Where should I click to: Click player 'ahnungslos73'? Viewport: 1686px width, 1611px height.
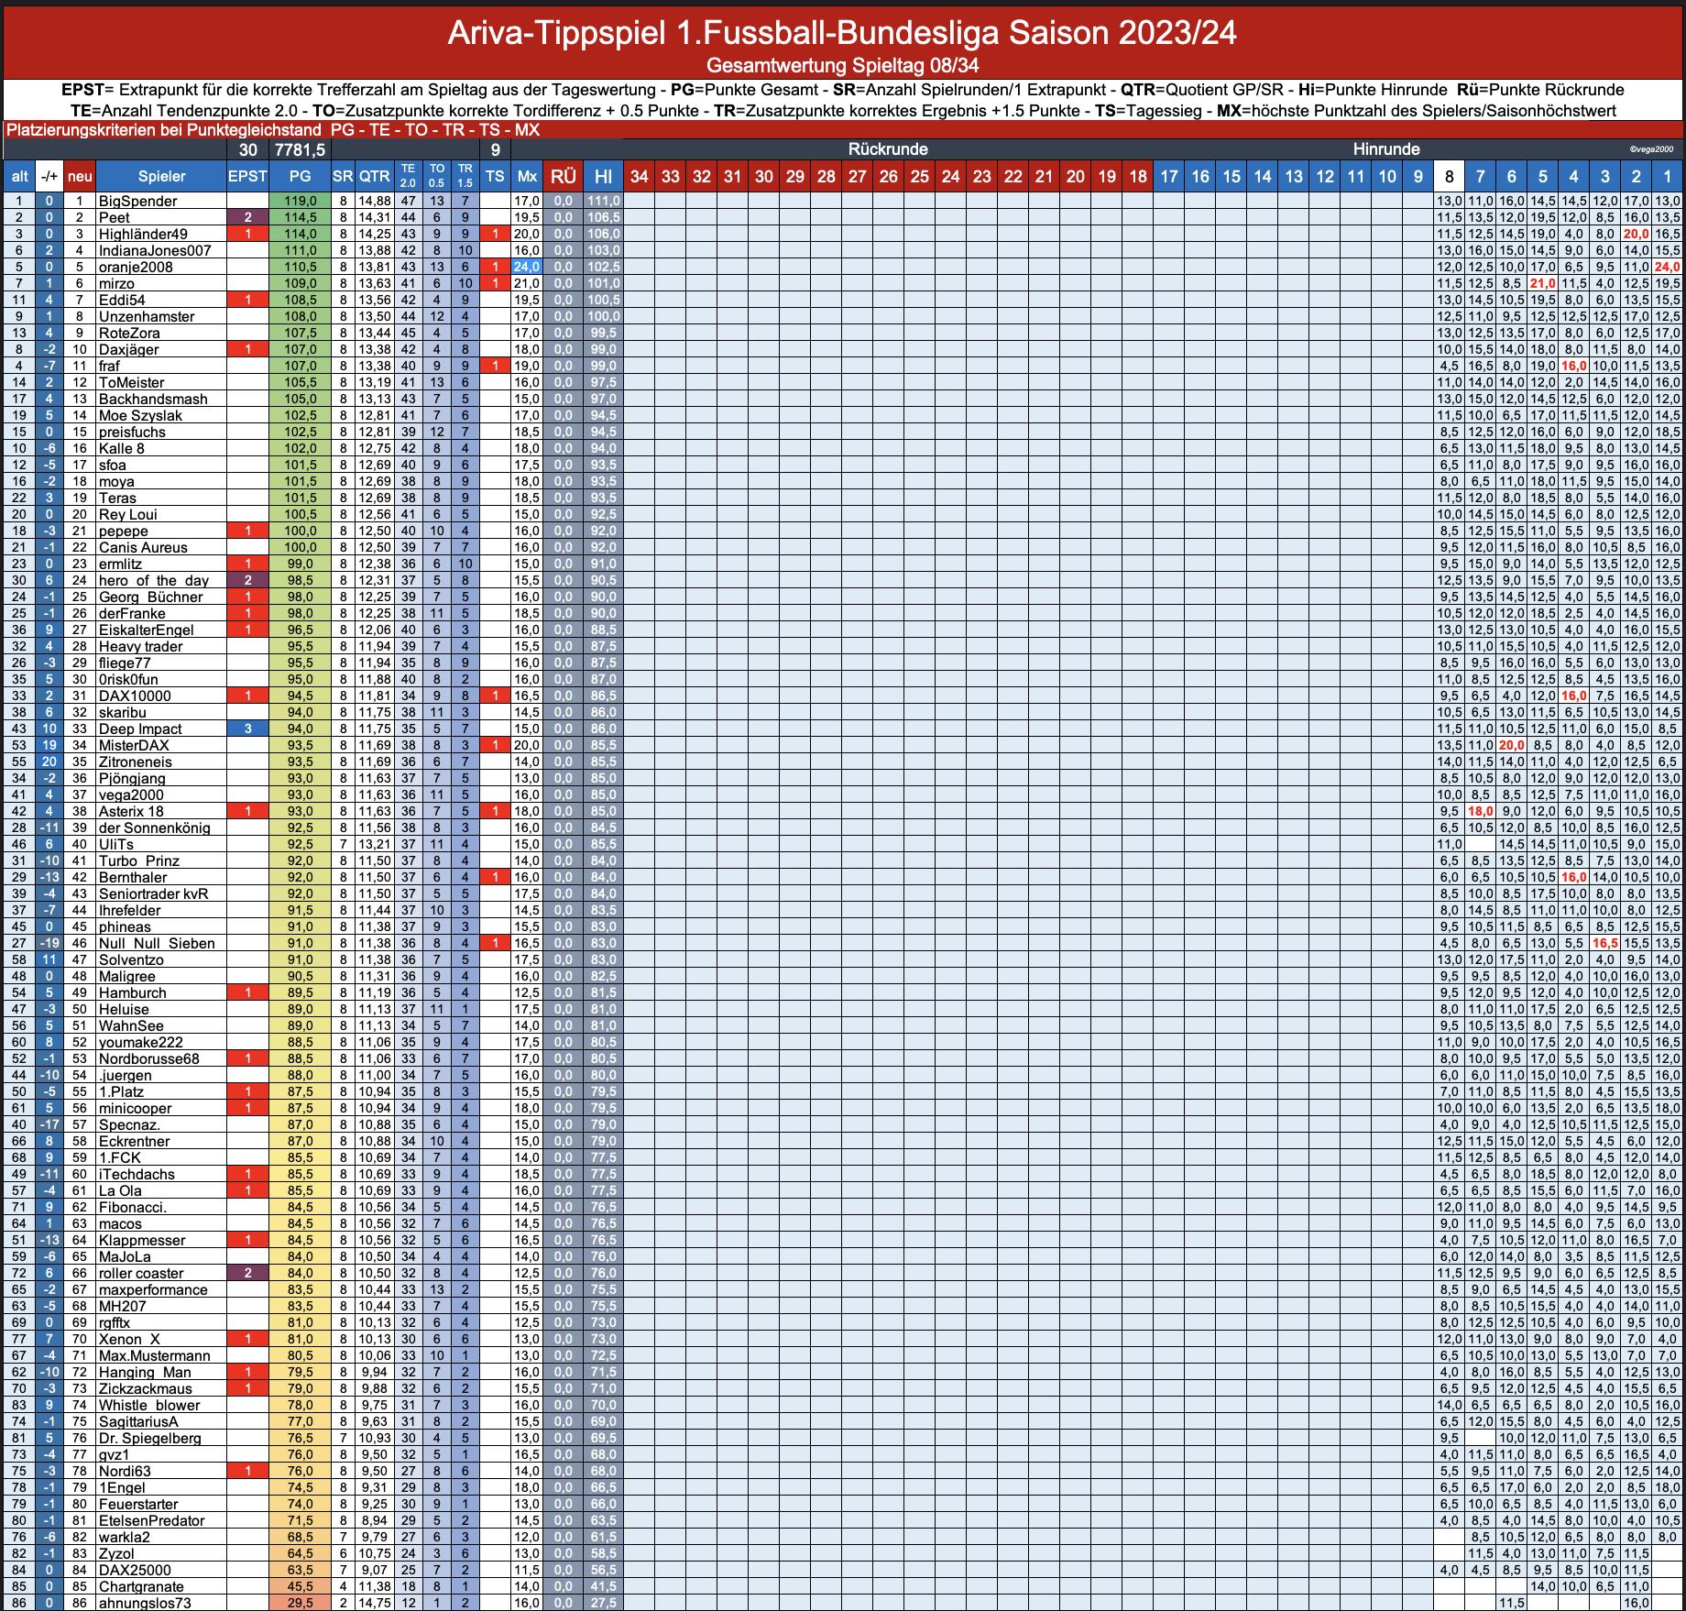click(x=145, y=1603)
